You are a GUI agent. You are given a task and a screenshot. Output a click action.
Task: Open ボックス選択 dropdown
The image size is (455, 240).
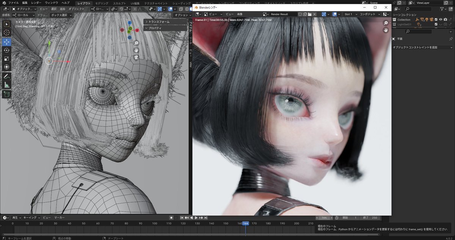click(61, 15)
